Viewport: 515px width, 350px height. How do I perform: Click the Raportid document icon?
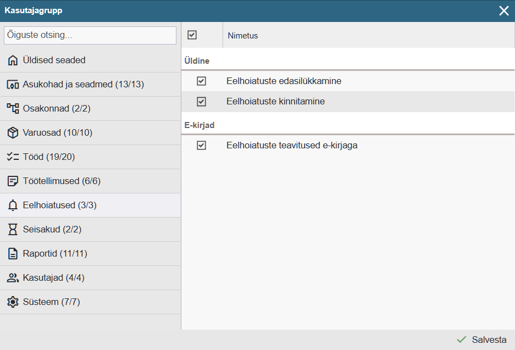(13, 254)
